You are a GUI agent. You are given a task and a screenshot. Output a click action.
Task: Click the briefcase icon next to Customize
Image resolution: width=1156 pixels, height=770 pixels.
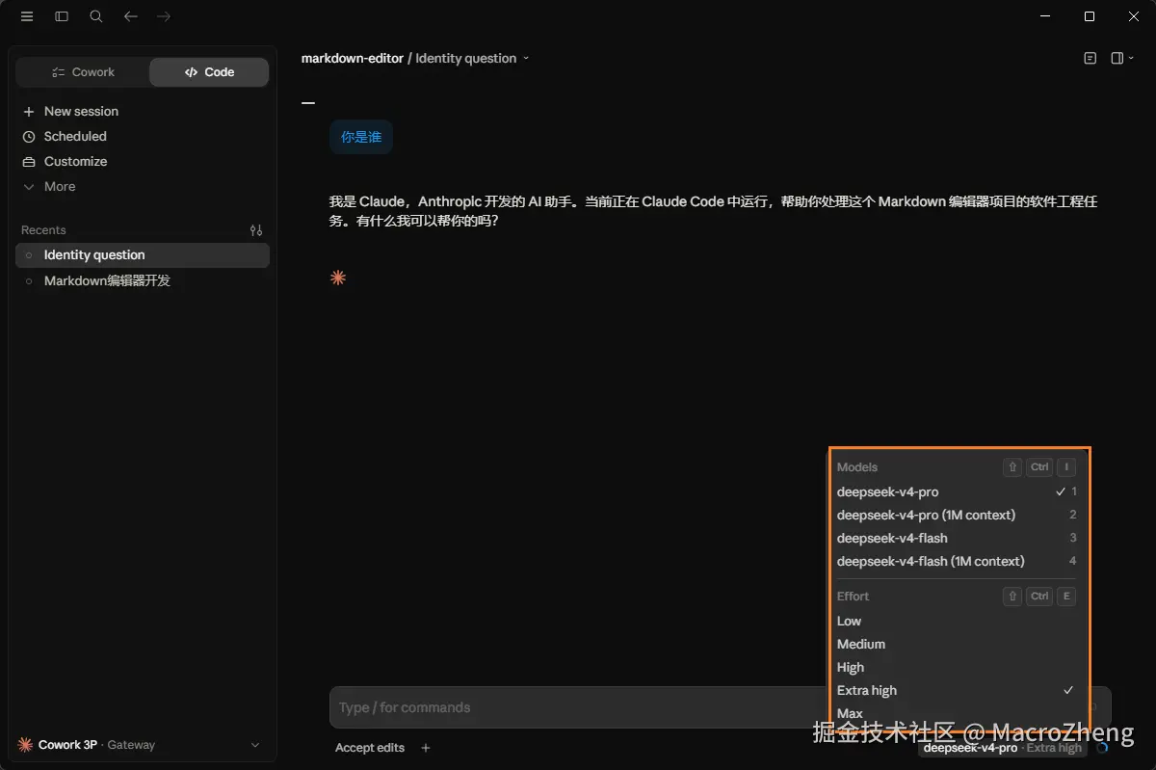click(29, 162)
